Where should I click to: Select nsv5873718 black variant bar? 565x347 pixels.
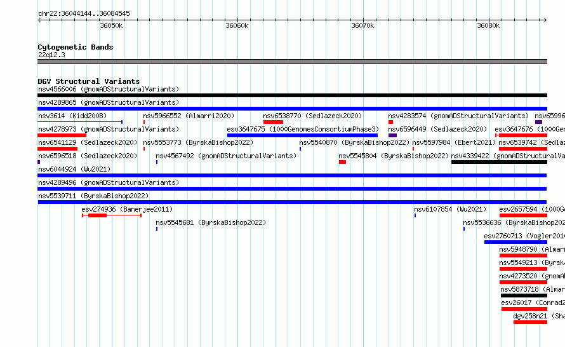click(x=524, y=296)
